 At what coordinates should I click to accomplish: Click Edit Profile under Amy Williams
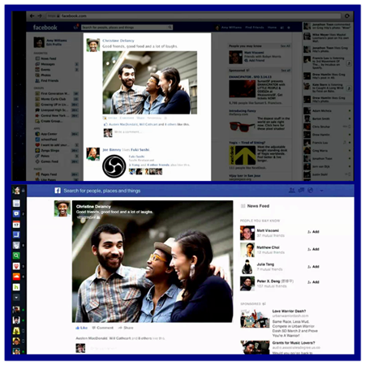pos(54,45)
